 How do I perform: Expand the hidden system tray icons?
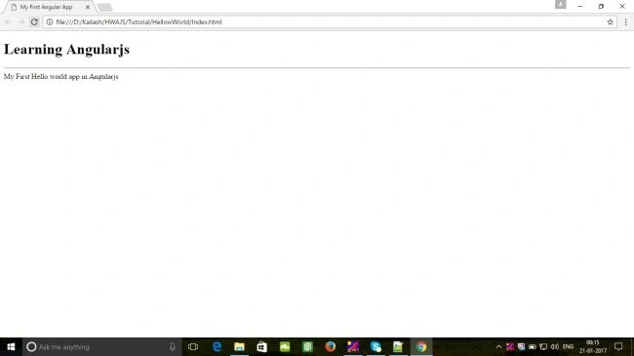click(x=498, y=346)
